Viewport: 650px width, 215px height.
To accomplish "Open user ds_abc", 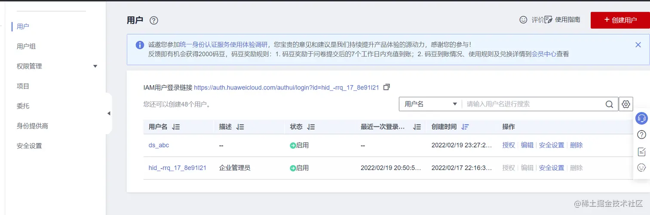I will point(159,145).
